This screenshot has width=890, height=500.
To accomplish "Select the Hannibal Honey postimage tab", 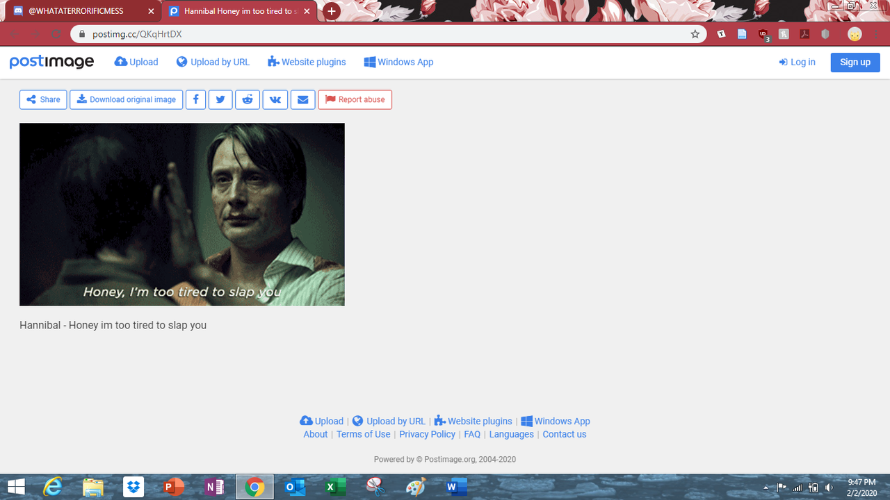I will click(240, 12).
